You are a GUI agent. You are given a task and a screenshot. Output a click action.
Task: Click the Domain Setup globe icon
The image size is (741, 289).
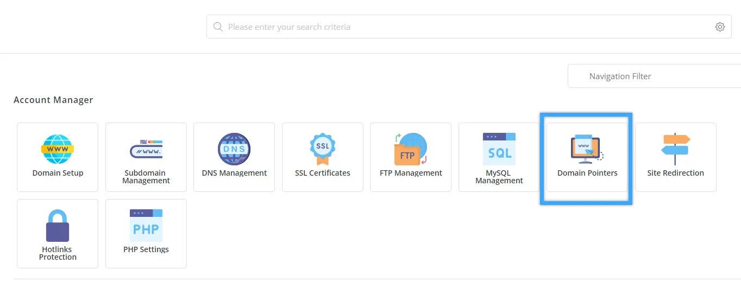coord(58,149)
